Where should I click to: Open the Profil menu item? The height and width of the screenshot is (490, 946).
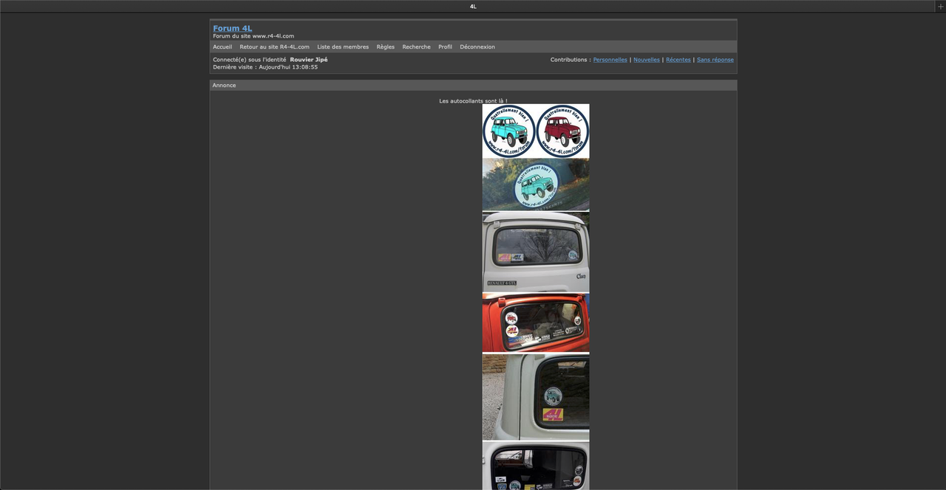445,46
